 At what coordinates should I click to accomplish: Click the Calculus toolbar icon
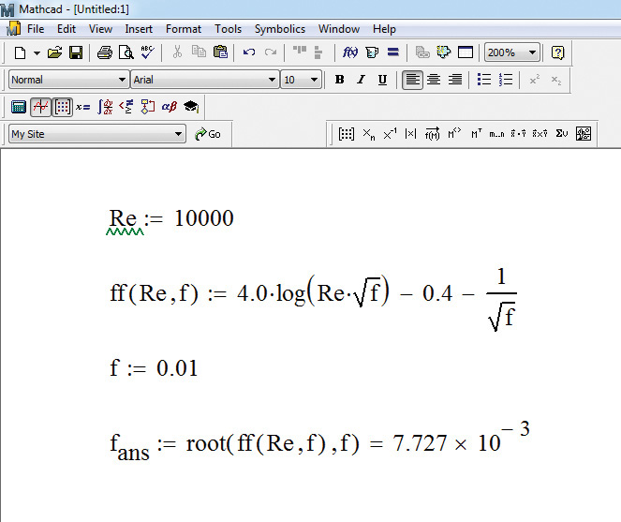tap(106, 107)
